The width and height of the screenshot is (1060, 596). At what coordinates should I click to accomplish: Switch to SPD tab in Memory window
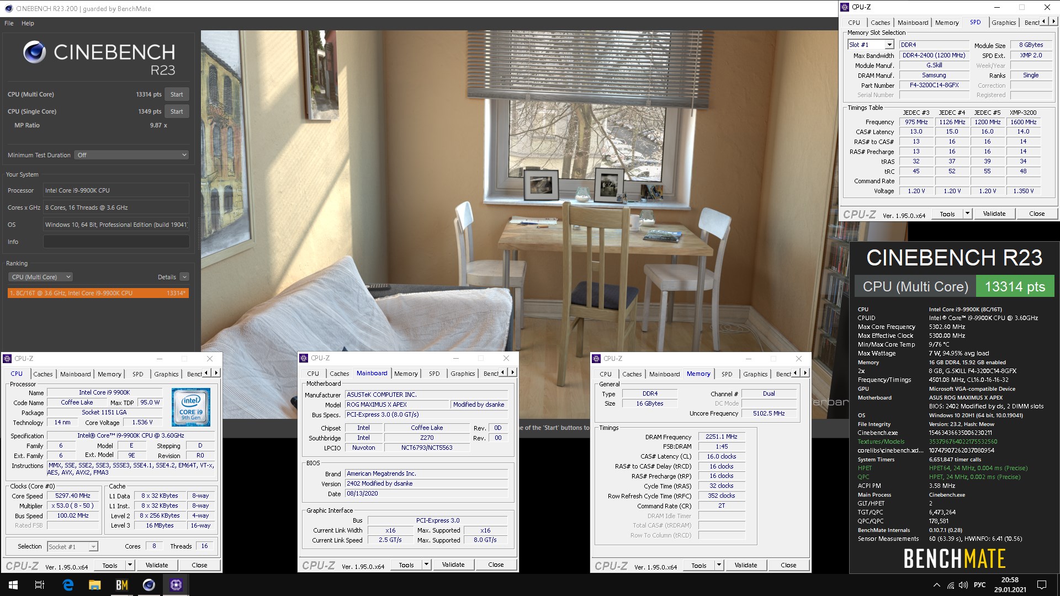(727, 374)
